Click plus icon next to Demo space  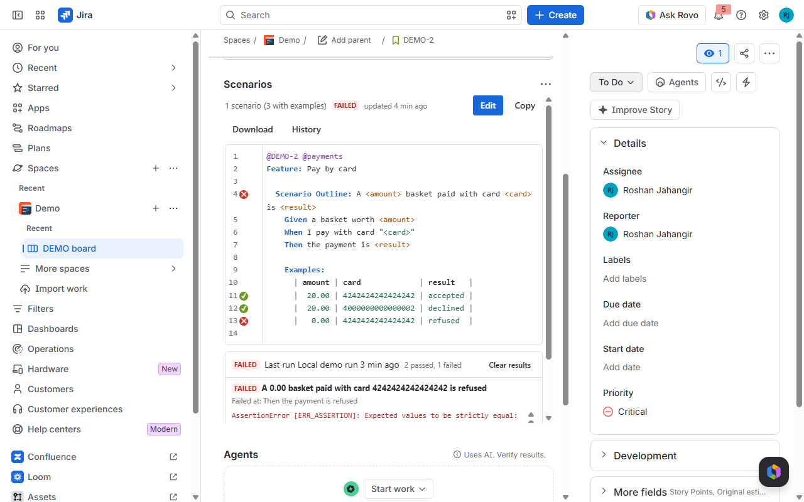pos(156,208)
